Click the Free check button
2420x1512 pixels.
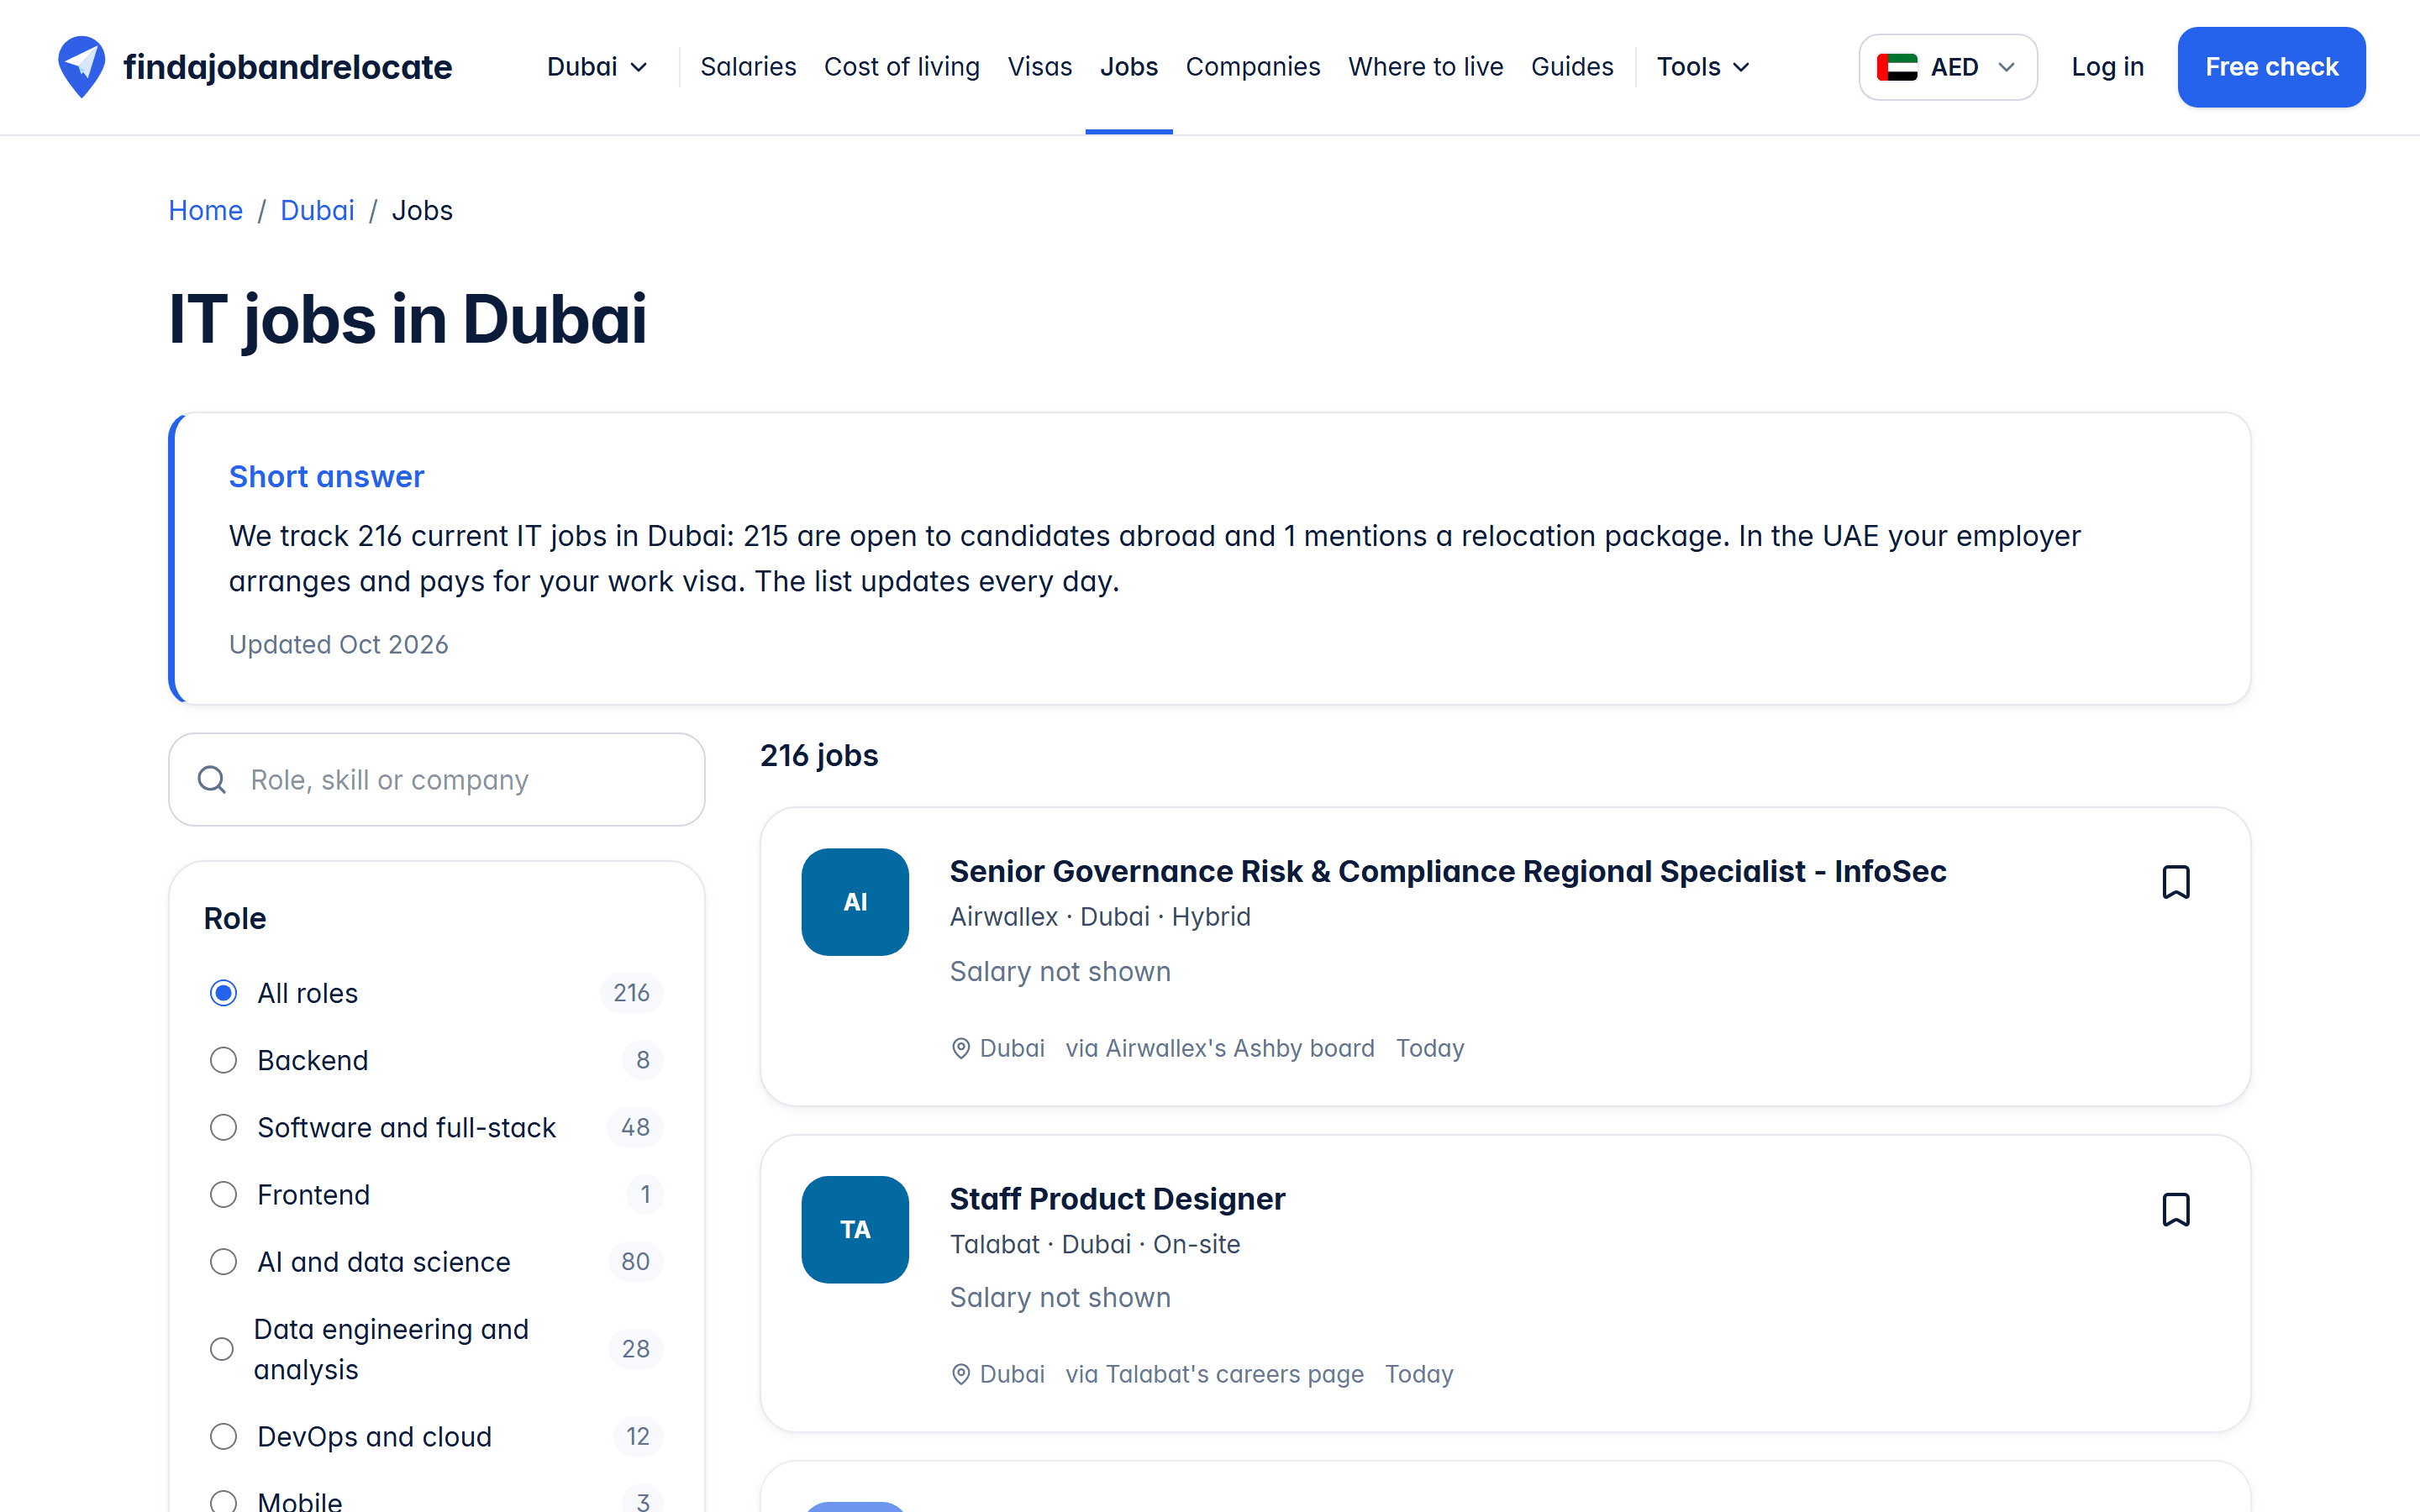pos(2271,67)
